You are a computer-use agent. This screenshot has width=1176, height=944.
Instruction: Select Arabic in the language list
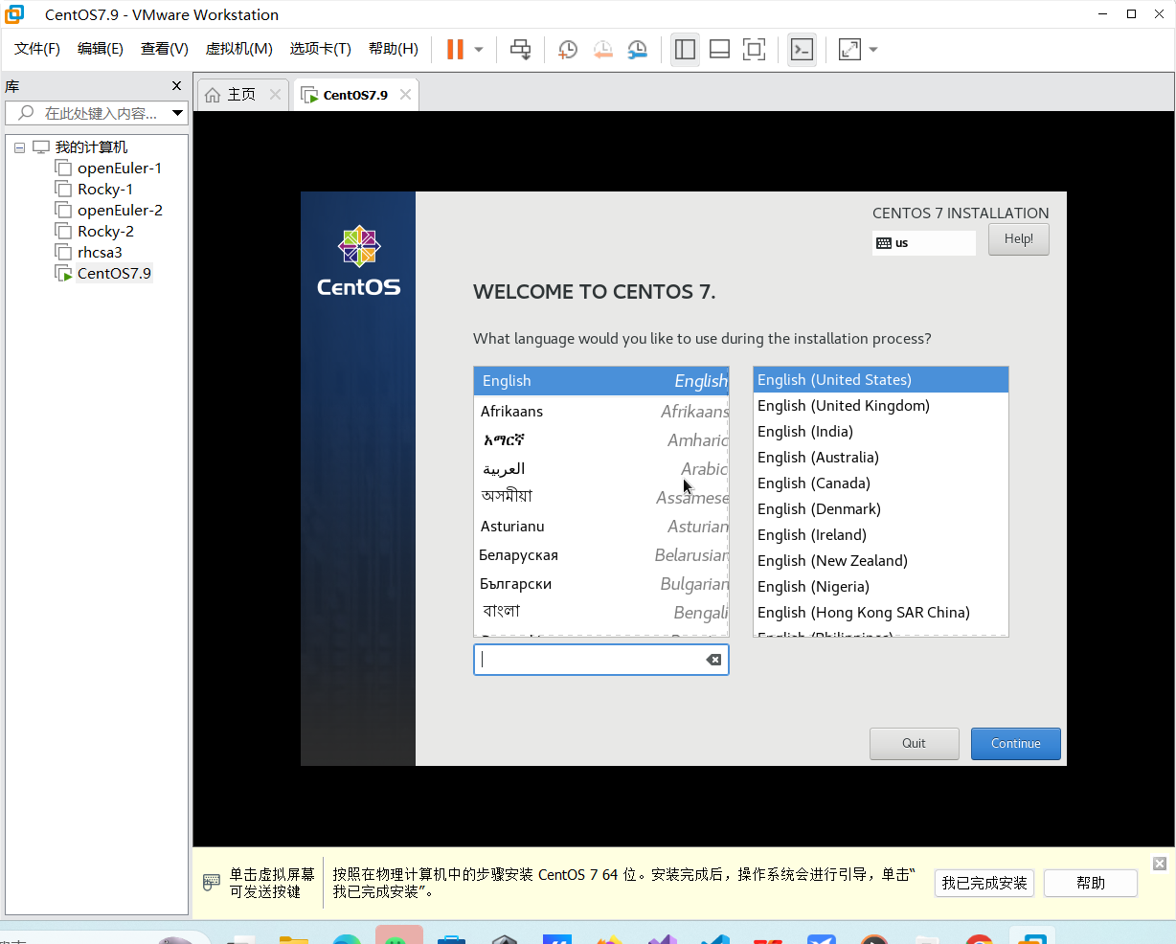[601, 469]
